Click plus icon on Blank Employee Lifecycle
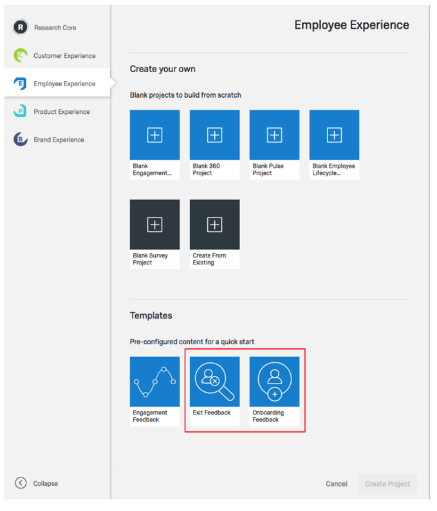The width and height of the screenshot is (437, 511). point(335,135)
